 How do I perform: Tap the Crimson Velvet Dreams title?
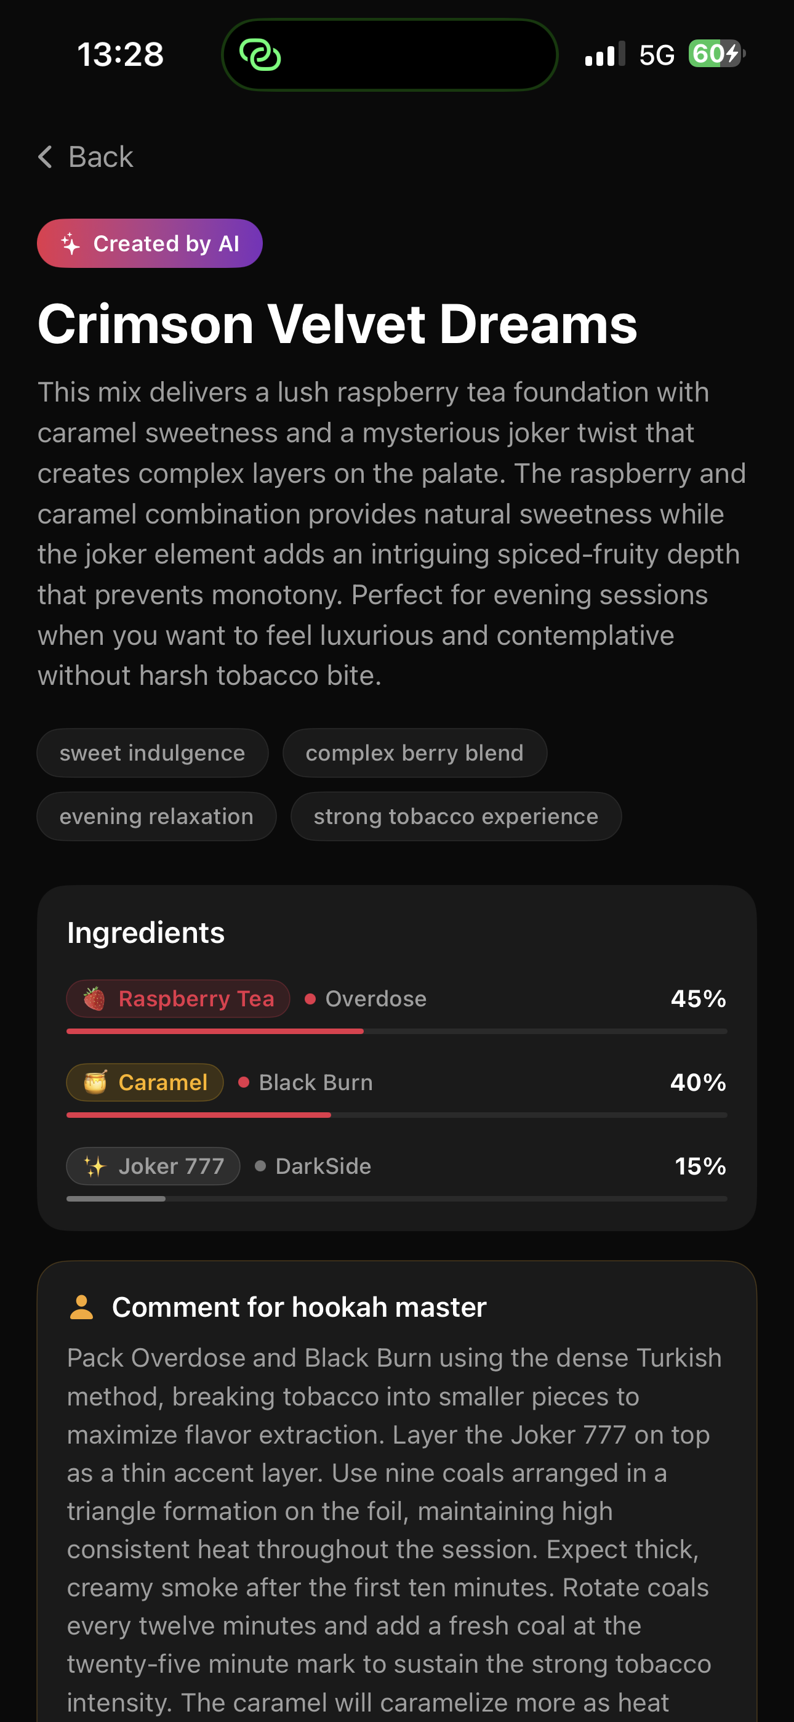[337, 324]
